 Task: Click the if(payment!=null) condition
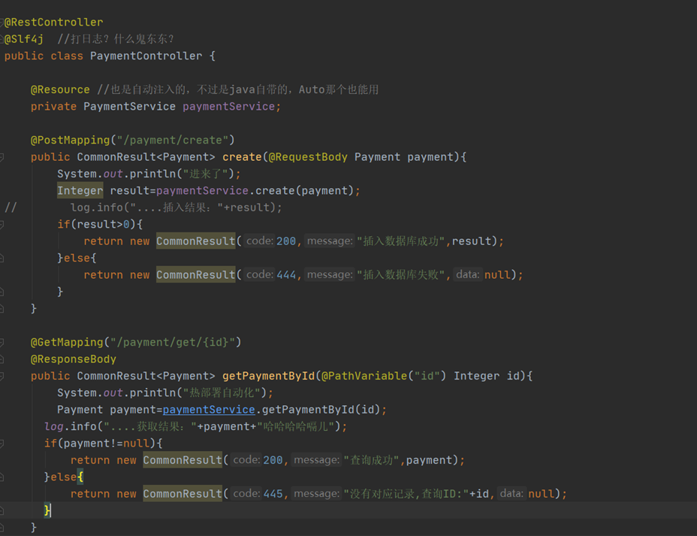(x=100, y=444)
